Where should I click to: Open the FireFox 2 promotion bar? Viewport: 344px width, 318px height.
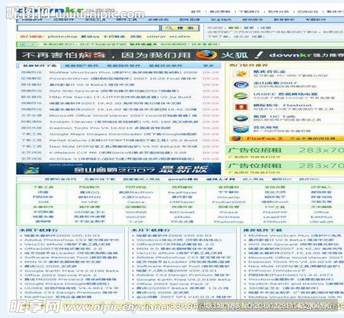(x=286, y=139)
